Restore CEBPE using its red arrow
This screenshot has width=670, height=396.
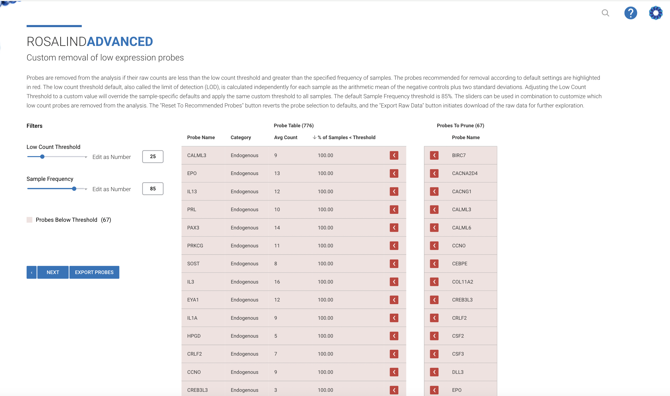pos(434,264)
